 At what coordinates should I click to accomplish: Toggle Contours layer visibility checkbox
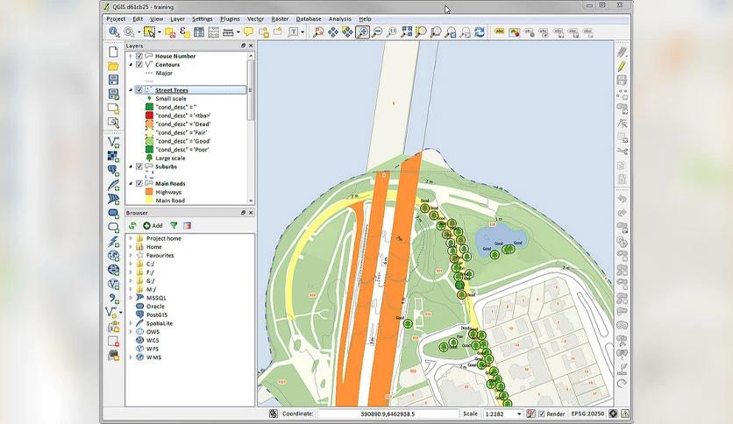coord(139,65)
